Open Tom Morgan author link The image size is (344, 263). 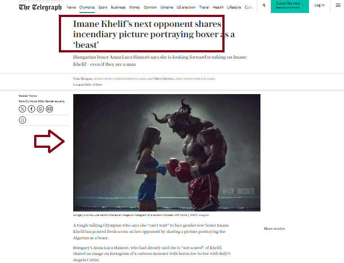pyautogui.click(x=83, y=78)
